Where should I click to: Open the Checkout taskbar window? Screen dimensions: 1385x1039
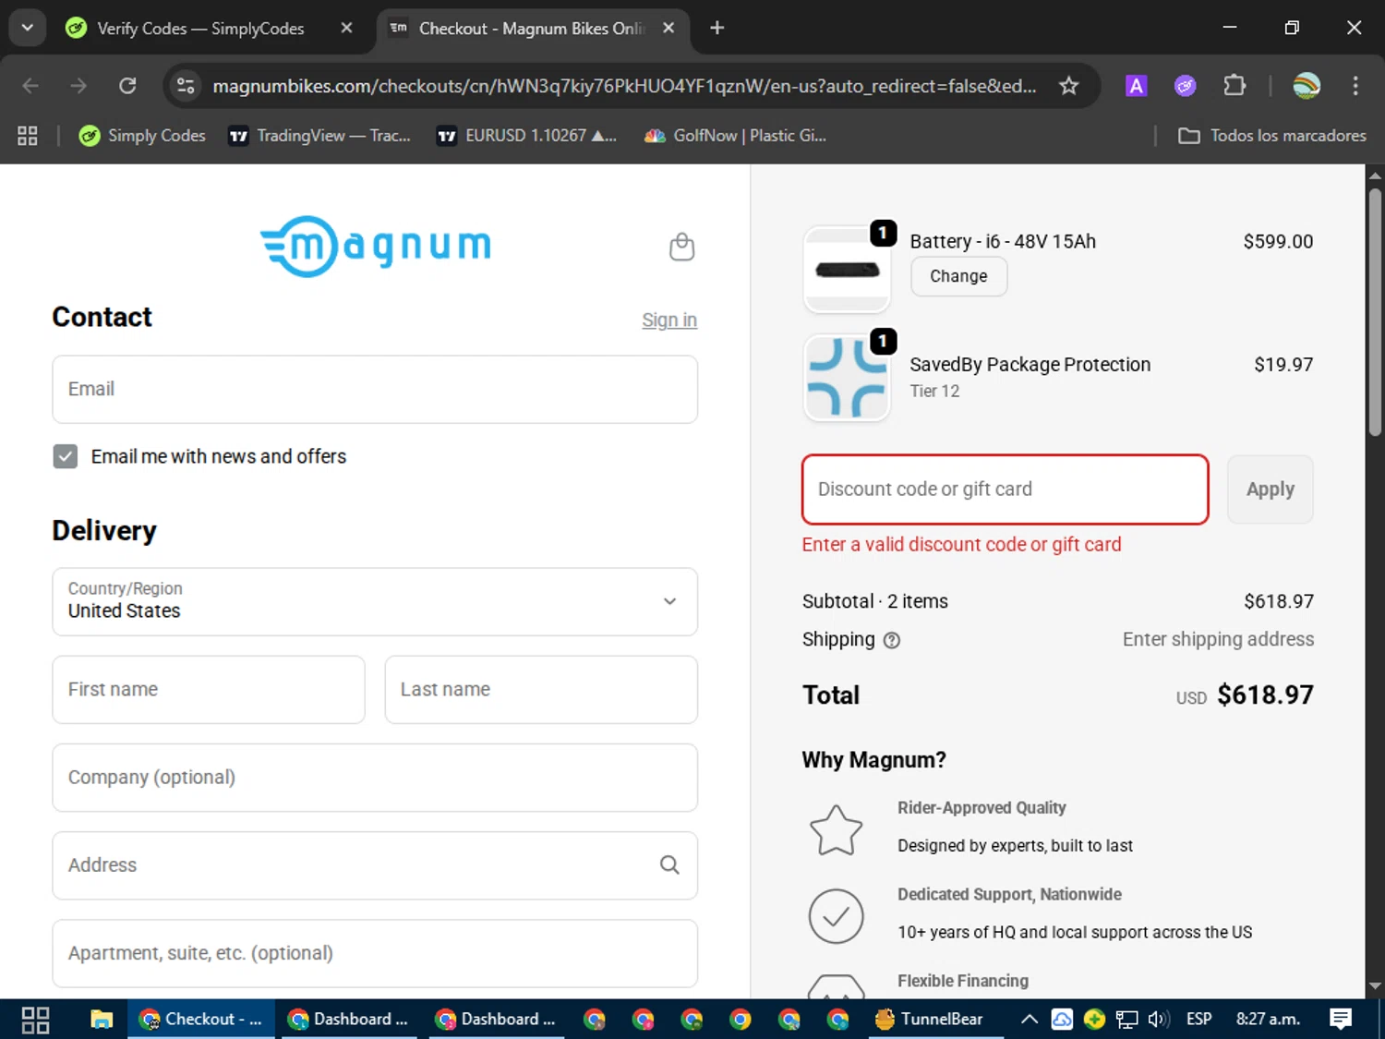[200, 1020]
